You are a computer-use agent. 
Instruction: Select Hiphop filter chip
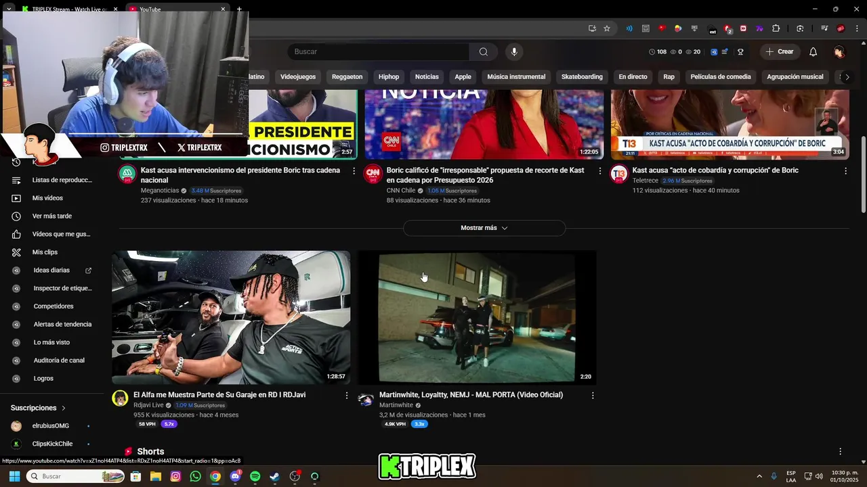pos(389,77)
